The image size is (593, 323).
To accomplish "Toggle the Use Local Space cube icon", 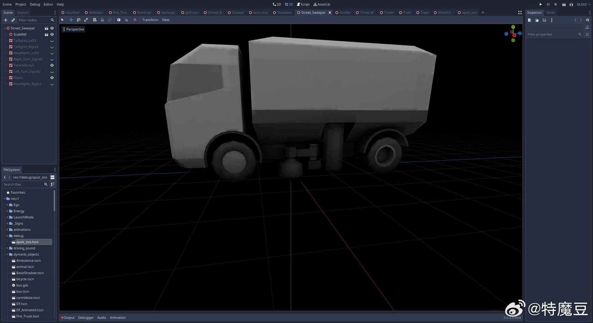I will click(119, 20).
